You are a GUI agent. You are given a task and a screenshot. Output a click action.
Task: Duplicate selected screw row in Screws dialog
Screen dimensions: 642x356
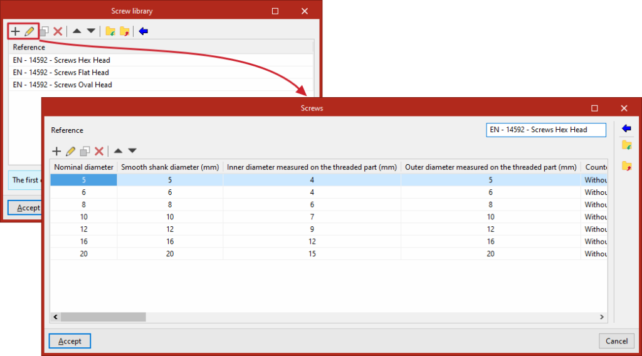(x=85, y=151)
